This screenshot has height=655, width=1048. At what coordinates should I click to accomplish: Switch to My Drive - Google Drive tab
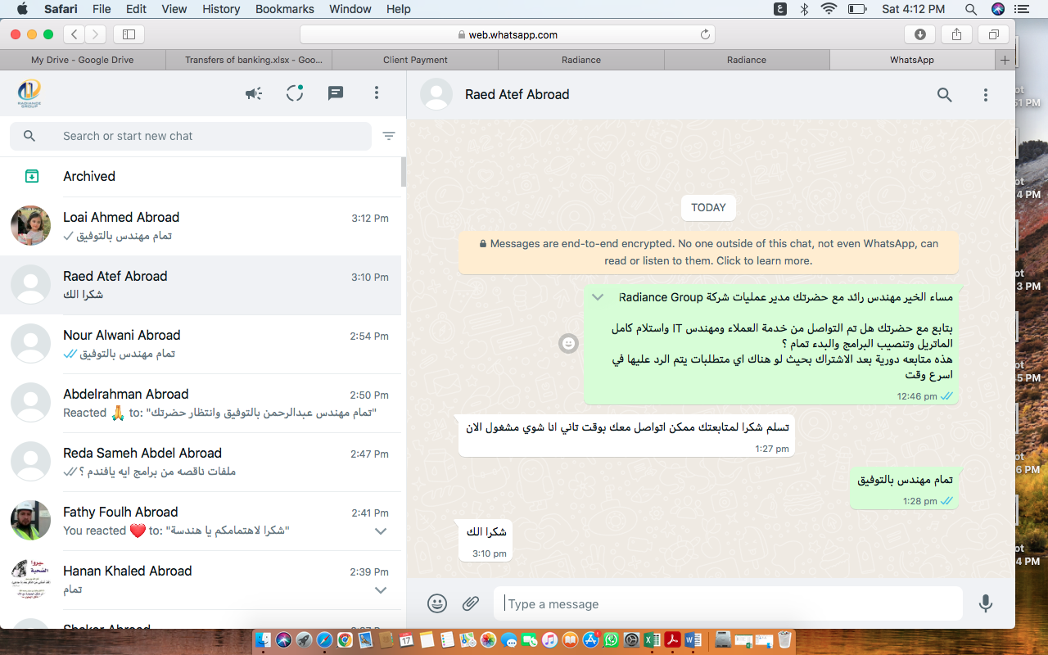click(83, 60)
